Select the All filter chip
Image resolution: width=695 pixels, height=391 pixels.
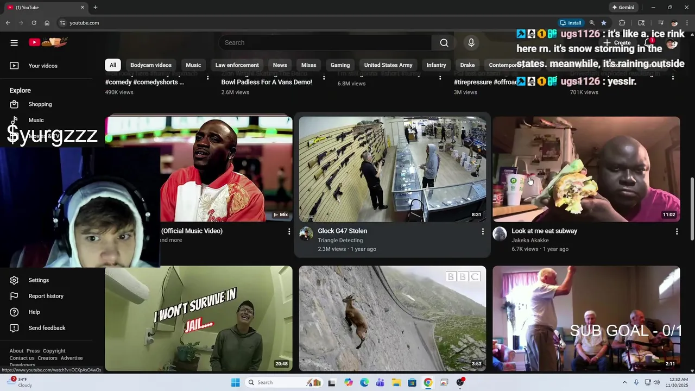tap(113, 65)
